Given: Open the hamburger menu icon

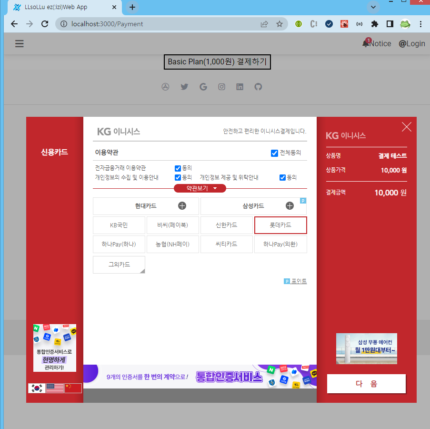Looking at the screenshot, I should click(19, 43).
